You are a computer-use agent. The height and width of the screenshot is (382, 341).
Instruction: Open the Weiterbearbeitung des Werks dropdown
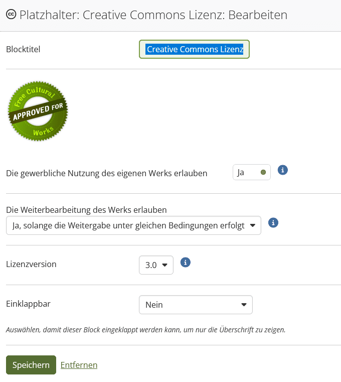(133, 225)
